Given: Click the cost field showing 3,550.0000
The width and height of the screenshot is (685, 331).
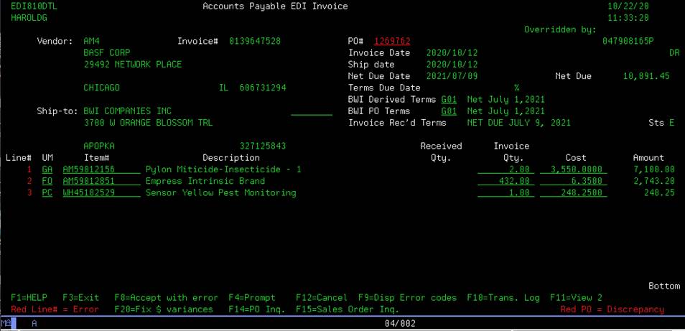Looking at the screenshot, I should point(579,169).
